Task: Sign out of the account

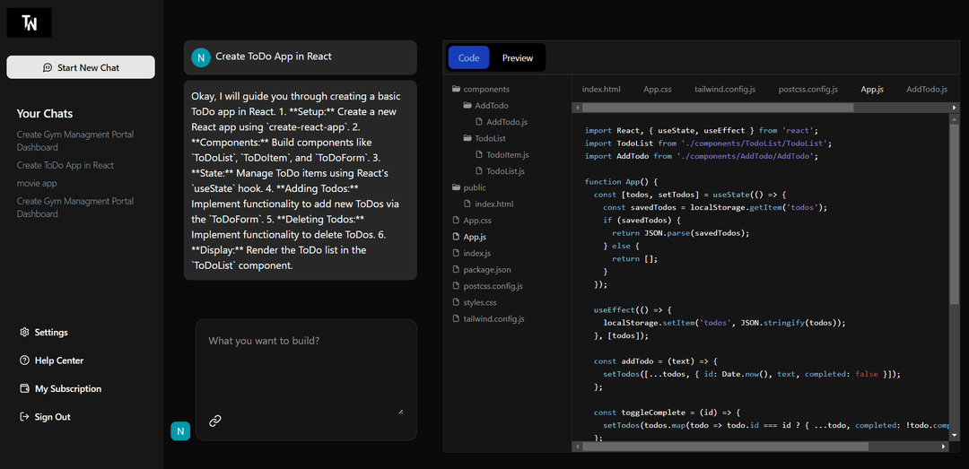Action: (x=45, y=416)
